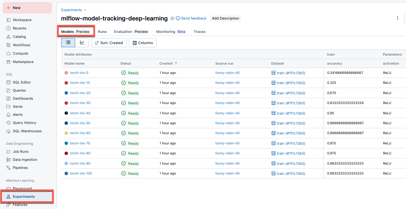The height and width of the screenshot is (209, 406).
Task: Open the torch-iris-40 model link
Action: click(80, 113)
